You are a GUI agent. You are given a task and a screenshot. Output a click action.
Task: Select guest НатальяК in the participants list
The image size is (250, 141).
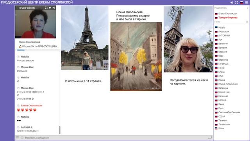[x=223, y=96]
